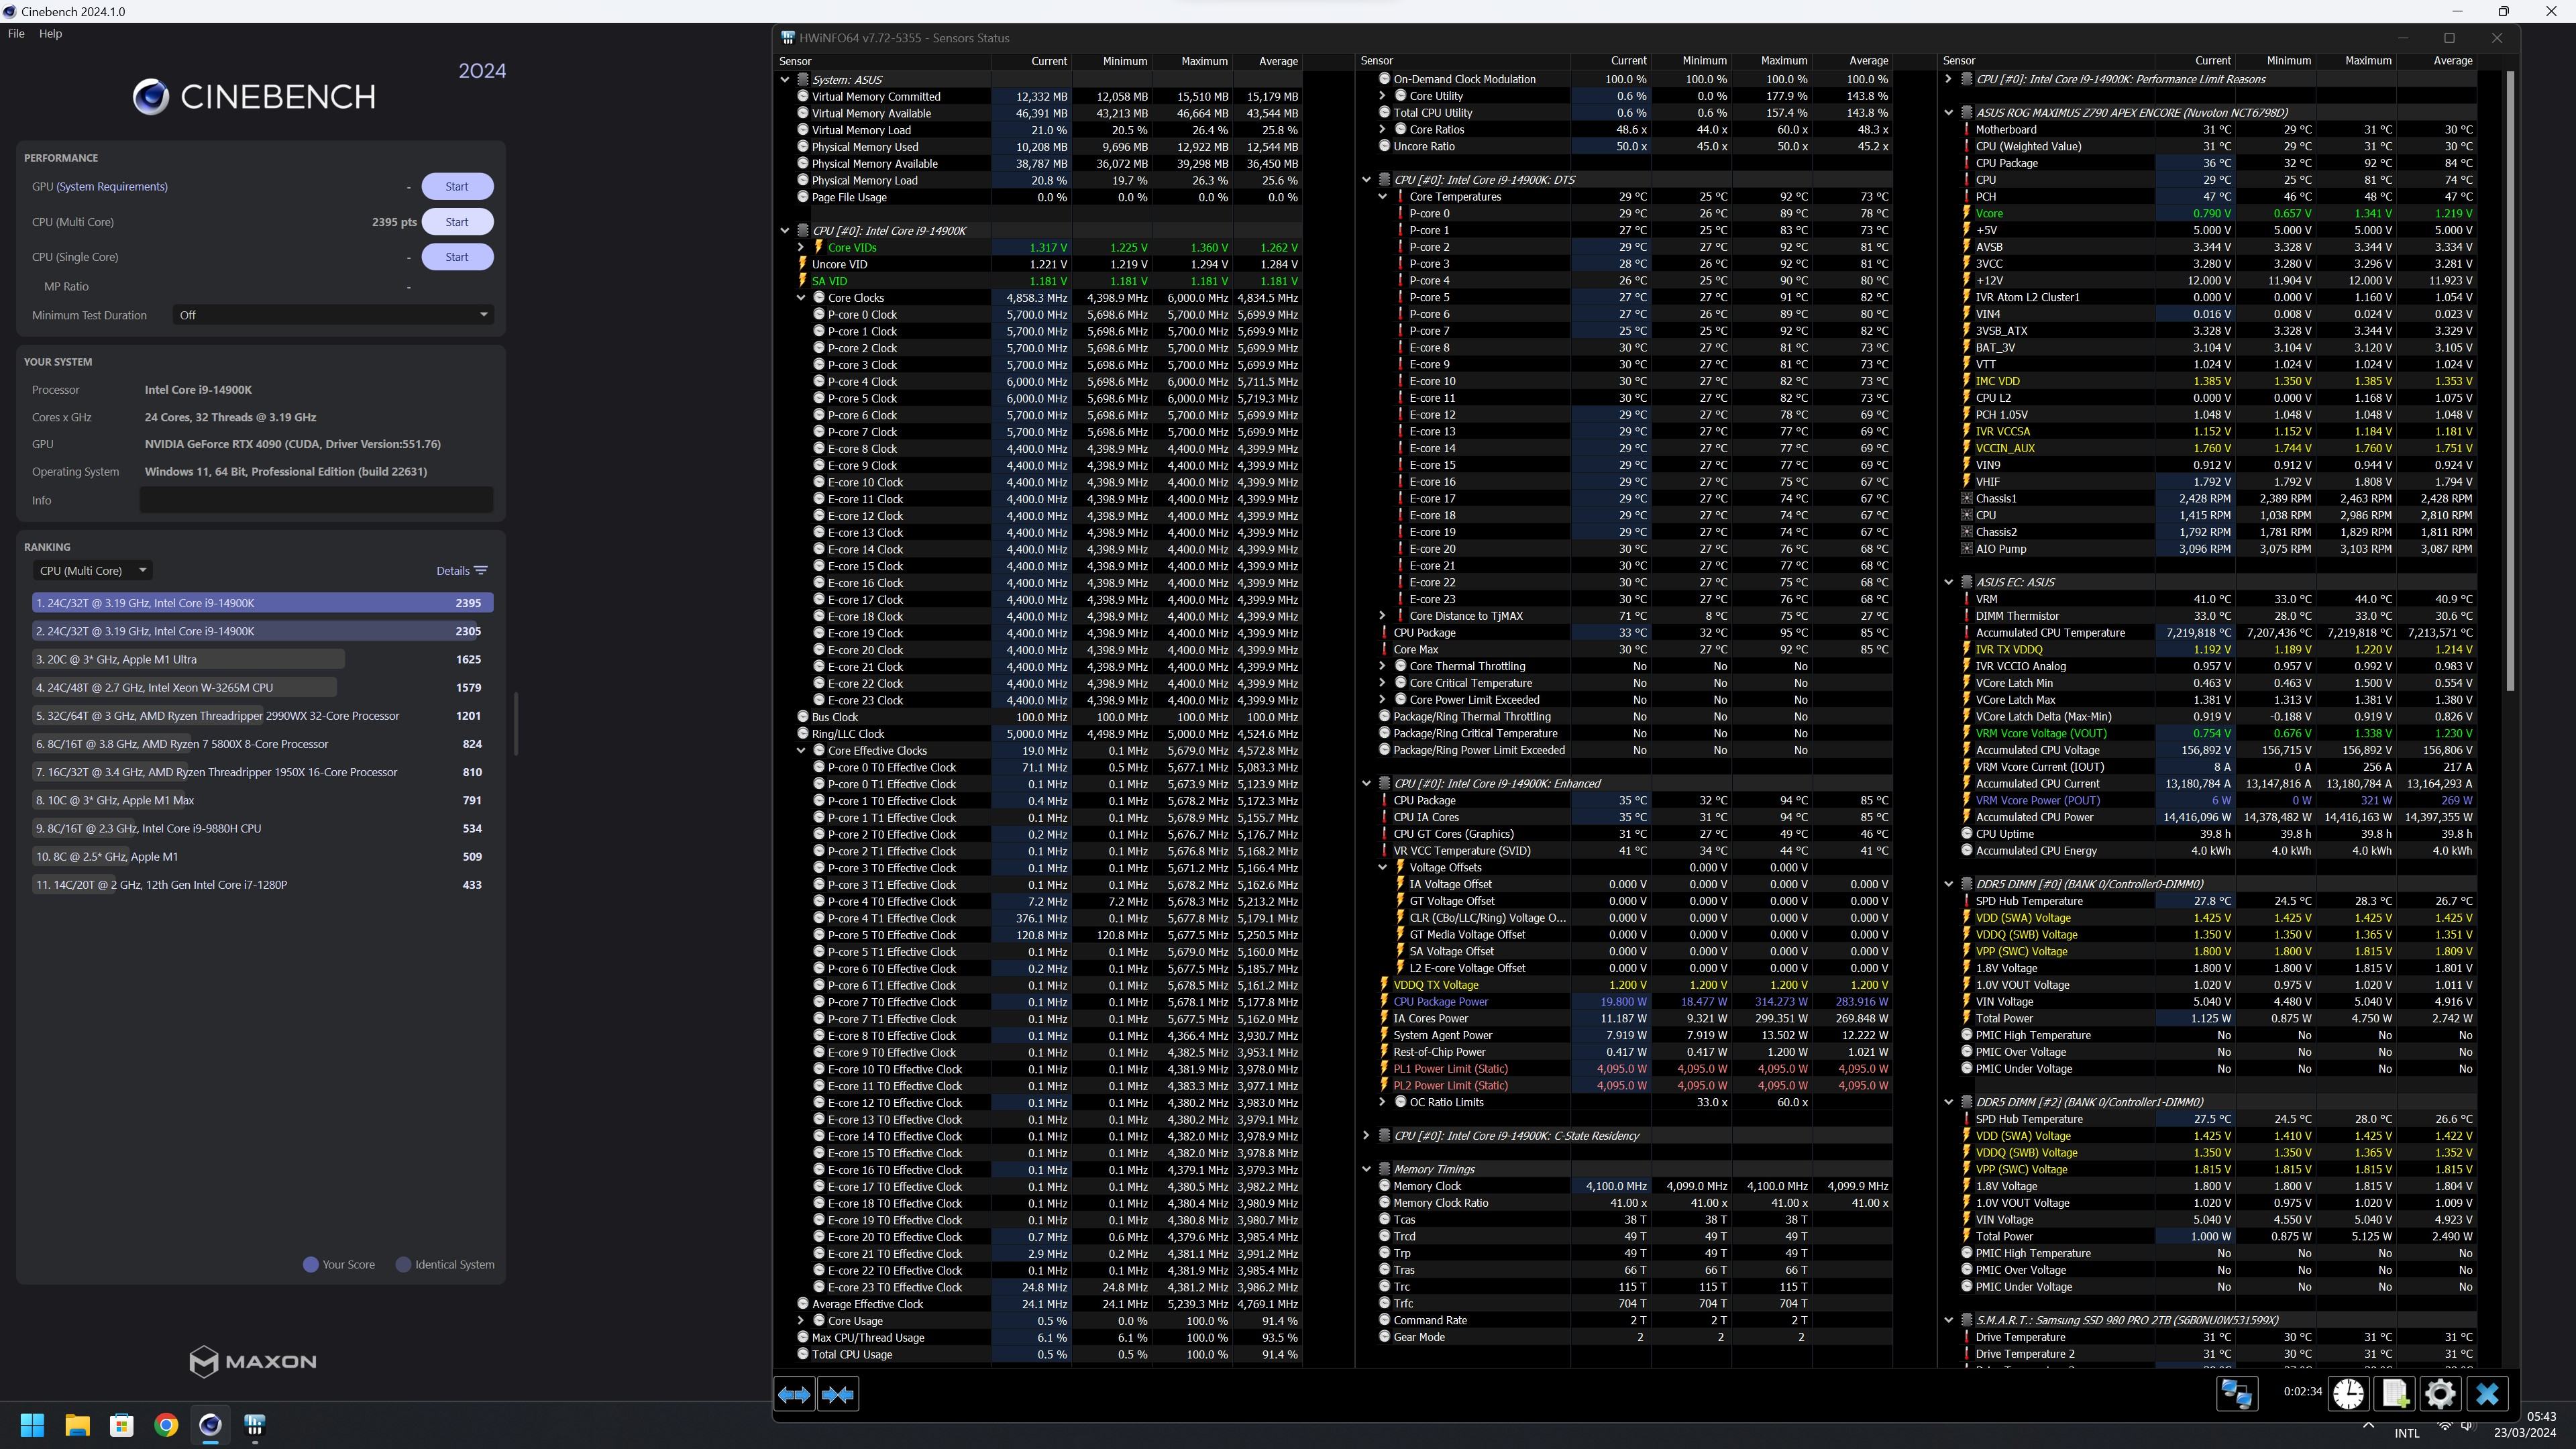Open the taskbar clock and date
2576x1449 pixels.
tap(2526, 1425)
